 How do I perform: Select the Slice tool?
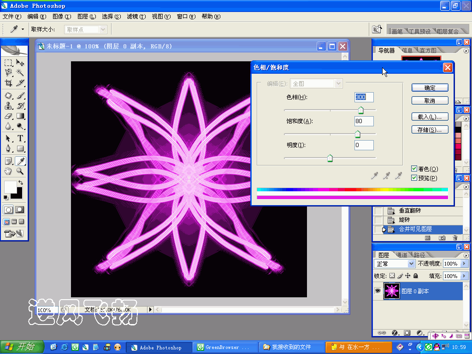click(20, 83)
